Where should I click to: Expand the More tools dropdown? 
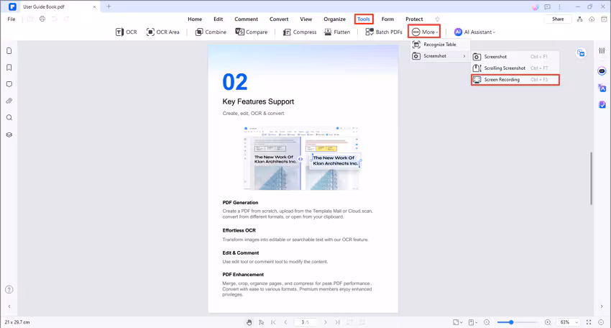424,32
